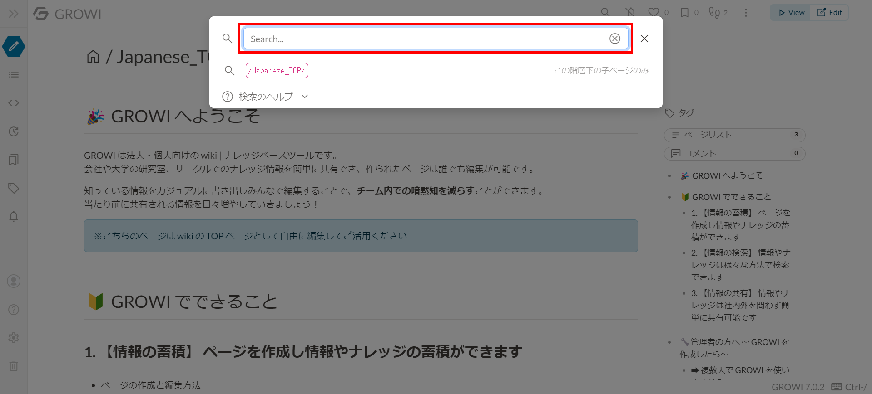Open the page tree list icon in the sidebar
The image size is (872, 394).
click(14, 75)
